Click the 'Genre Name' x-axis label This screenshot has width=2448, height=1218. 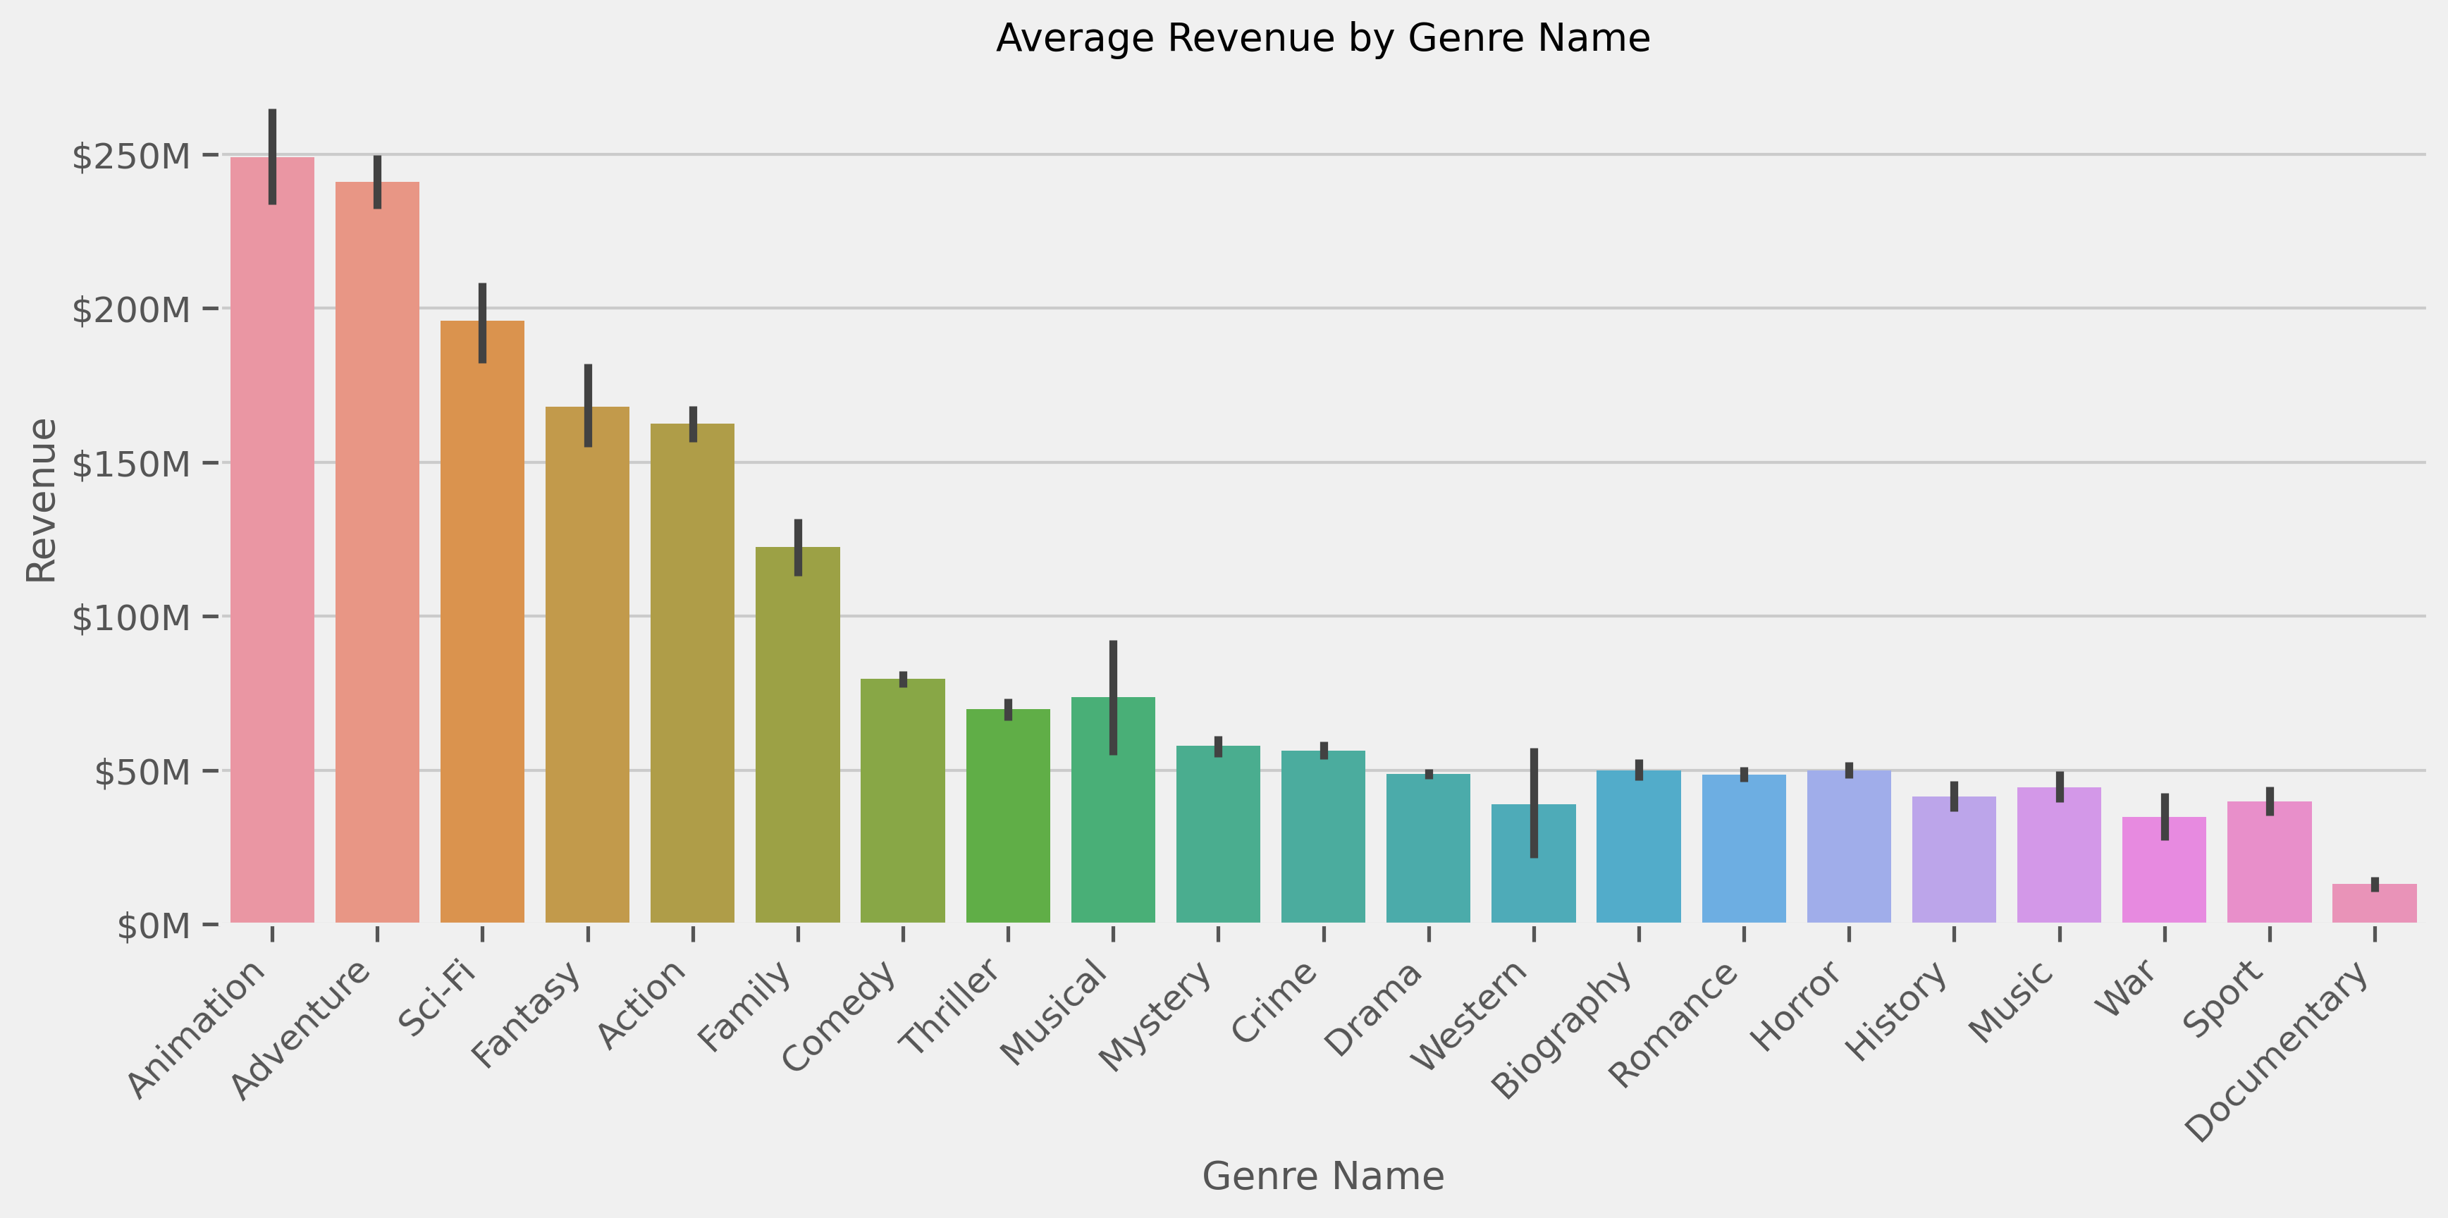click(1323, 1176)
